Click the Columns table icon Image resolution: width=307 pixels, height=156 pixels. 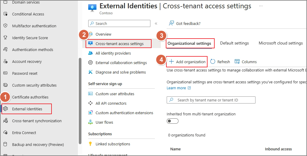(237, 62)
